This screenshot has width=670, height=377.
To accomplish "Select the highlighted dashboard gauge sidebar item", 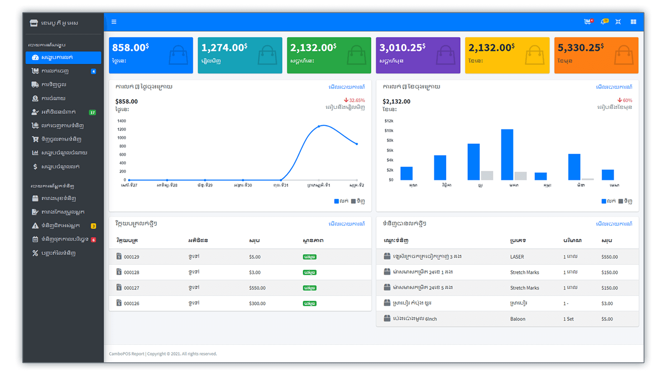I will pyautogui.click(x=63, y=57).
